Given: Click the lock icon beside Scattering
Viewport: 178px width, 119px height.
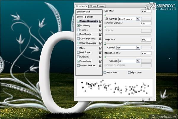Looking at the screenshot, I should 100,26.
